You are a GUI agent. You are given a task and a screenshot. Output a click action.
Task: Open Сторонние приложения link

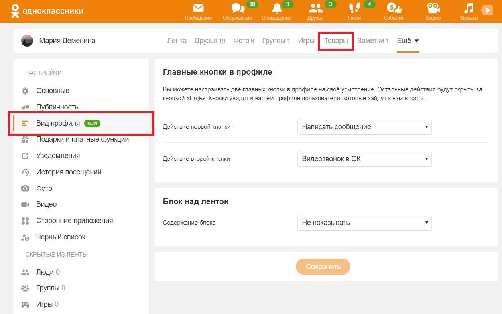click(75, 221)
